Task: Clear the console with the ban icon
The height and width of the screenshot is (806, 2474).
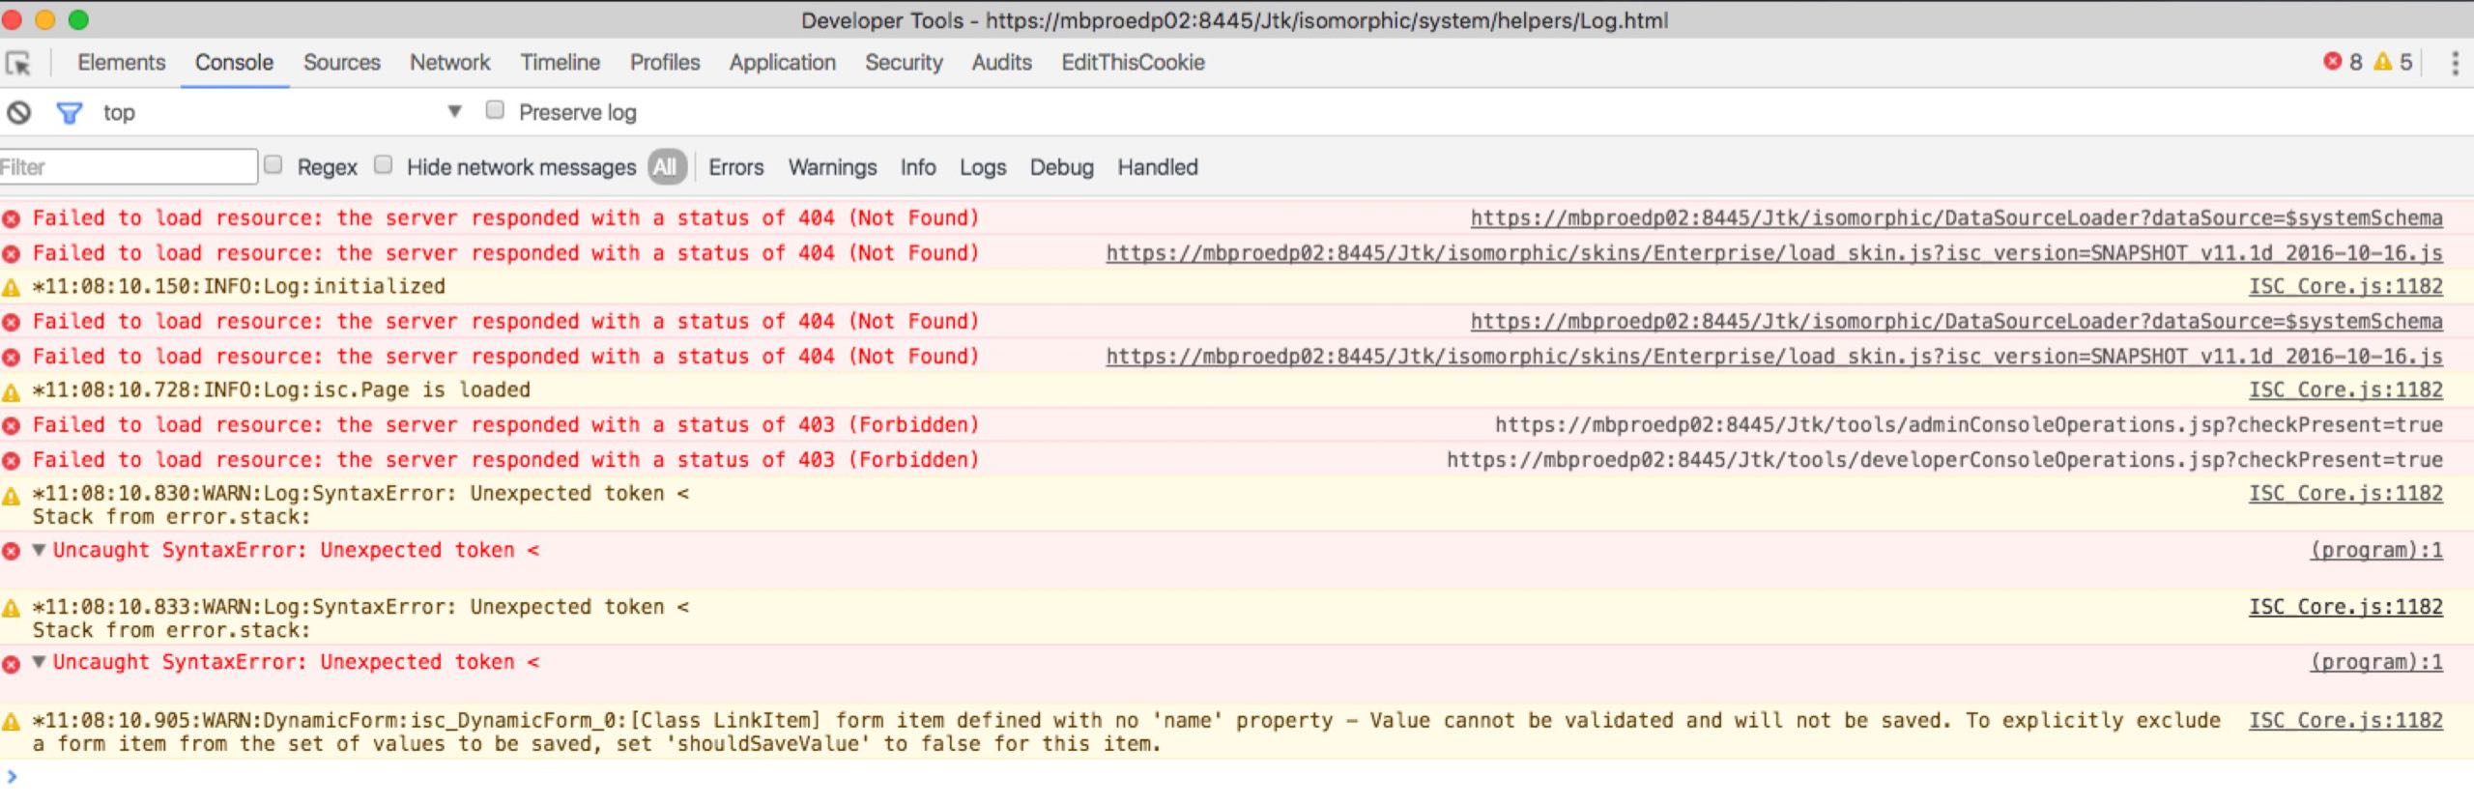Action: pyautogui.click(x=18, y=113)
